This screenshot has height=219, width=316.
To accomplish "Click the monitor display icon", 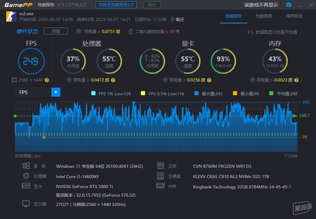I will click(x=26, y=204).
